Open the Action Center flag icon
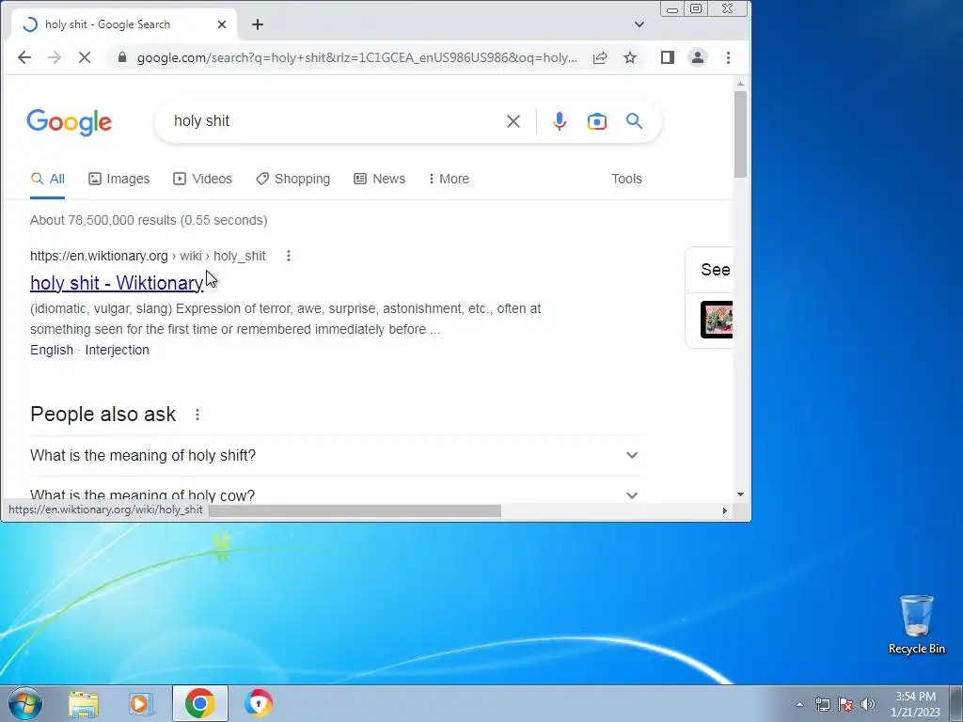 point(845,704)
